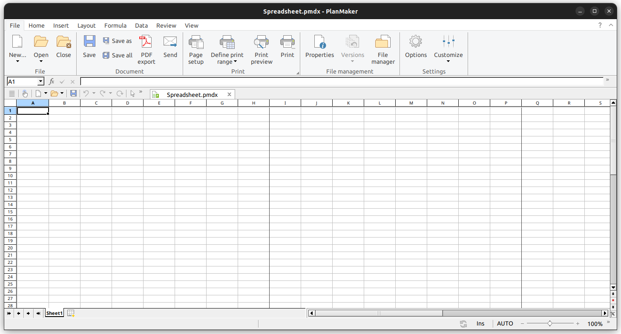Insert a new worksheet tab
The width and height of the screenshot is (621, 334).
pos(70,313)
